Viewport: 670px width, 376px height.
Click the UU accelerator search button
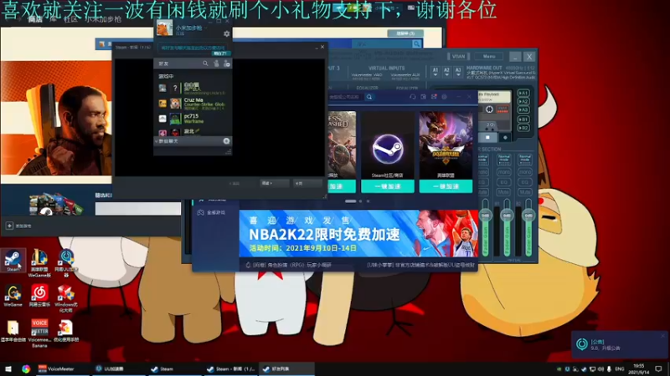[369, 97]
